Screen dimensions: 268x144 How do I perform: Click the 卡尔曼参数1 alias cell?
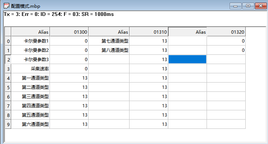31,41
